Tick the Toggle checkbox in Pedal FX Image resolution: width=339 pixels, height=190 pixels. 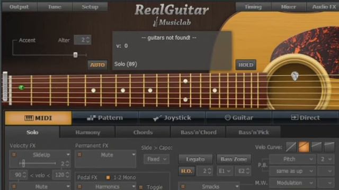(x=141, y=187)
